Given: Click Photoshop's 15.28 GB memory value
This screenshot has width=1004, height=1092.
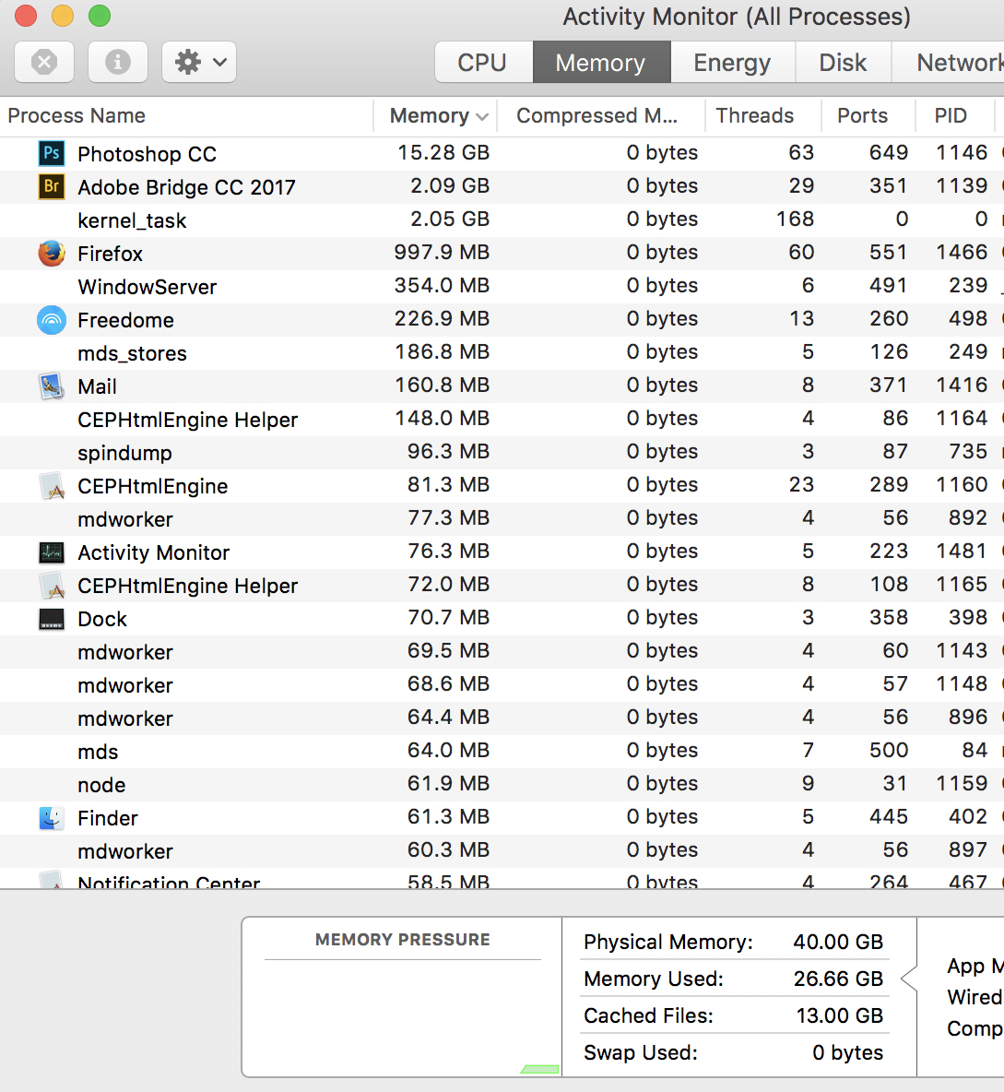Looking at the screenshot, I should (443, 152).
